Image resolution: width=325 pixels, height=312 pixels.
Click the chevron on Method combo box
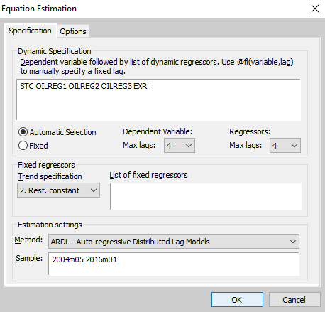[293, 242]
